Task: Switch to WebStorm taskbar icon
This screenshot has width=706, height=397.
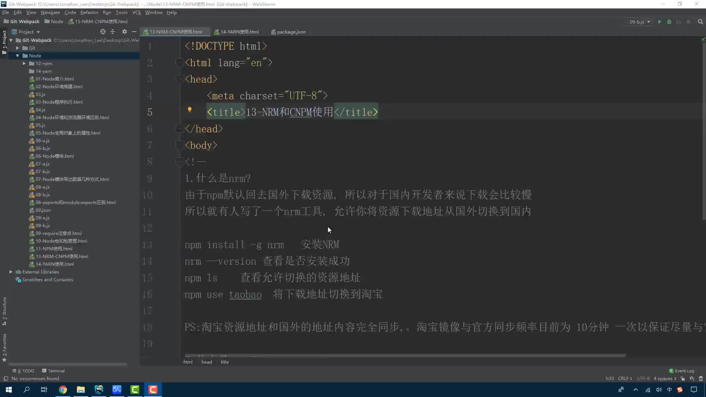Action: click(x=99, y=390)
